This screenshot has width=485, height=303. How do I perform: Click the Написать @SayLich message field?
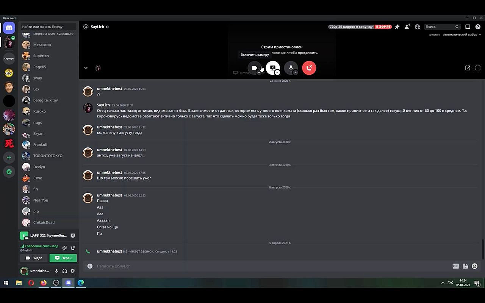[272, 266]
